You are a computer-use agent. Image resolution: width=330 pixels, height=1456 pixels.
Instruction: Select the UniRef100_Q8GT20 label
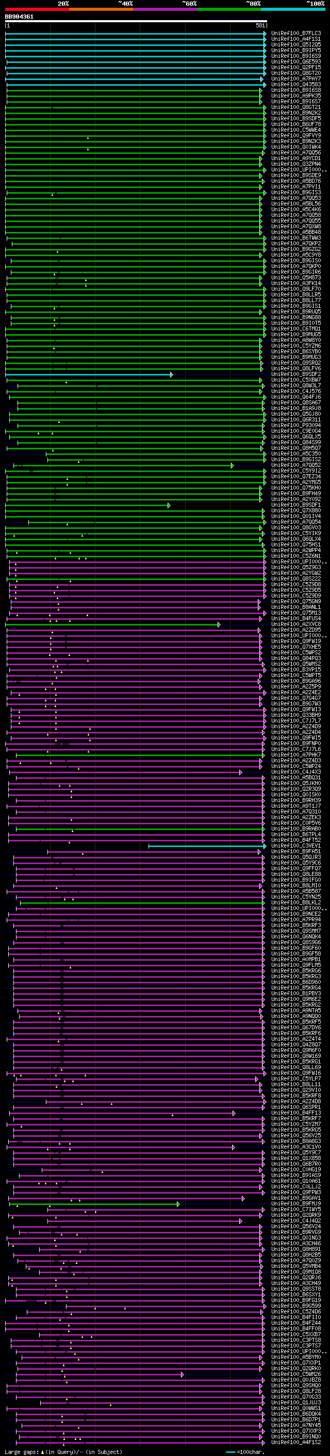click(x=296, y=73)
